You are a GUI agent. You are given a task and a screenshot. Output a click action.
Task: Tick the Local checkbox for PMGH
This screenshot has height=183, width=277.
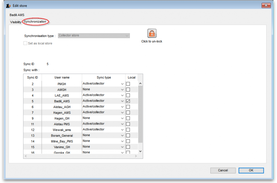pyautogui.click(x=128, y=84)
